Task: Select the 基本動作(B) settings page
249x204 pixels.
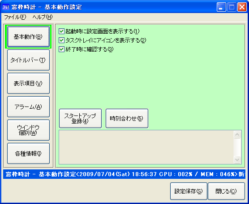Action: pos(28,37)
